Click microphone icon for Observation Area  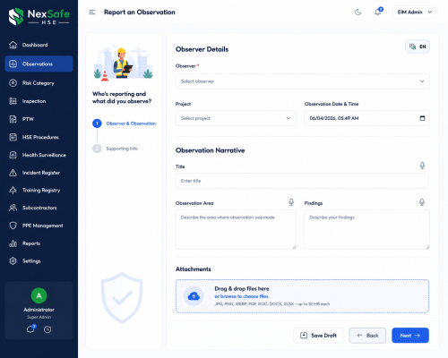pos(291,202)
